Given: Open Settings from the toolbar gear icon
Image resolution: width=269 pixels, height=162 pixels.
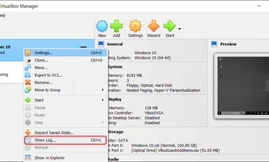Looking at the screenshot, I should click(x=135, y=26).
